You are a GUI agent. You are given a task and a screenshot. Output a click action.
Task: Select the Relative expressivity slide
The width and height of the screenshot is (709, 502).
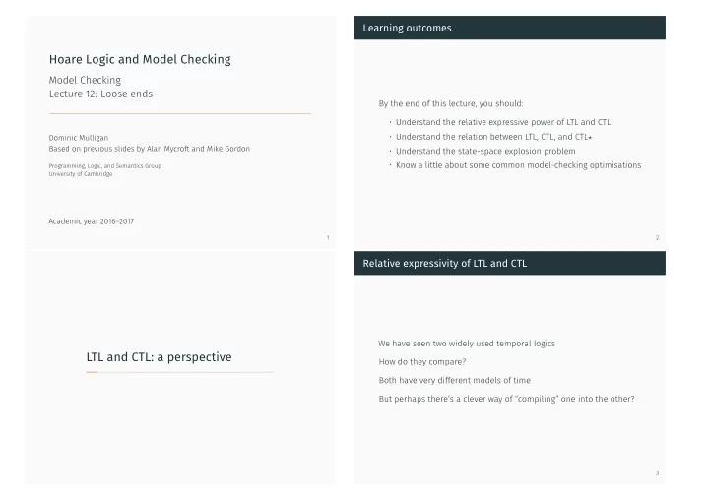(510, 368)
